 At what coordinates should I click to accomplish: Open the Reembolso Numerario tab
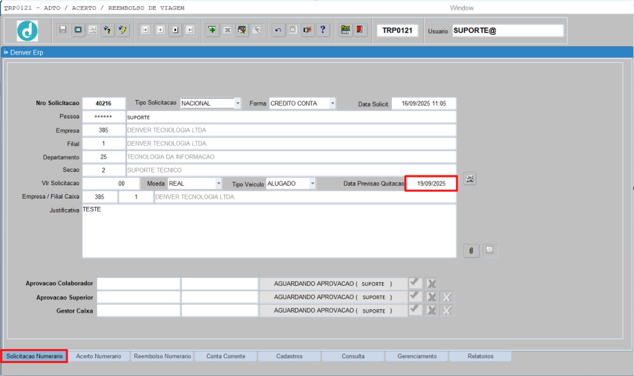tap(163, 357)
